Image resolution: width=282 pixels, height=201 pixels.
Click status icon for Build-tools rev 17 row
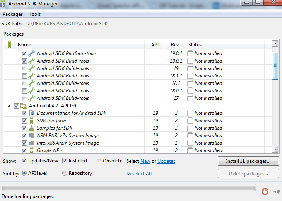(190, 98)
